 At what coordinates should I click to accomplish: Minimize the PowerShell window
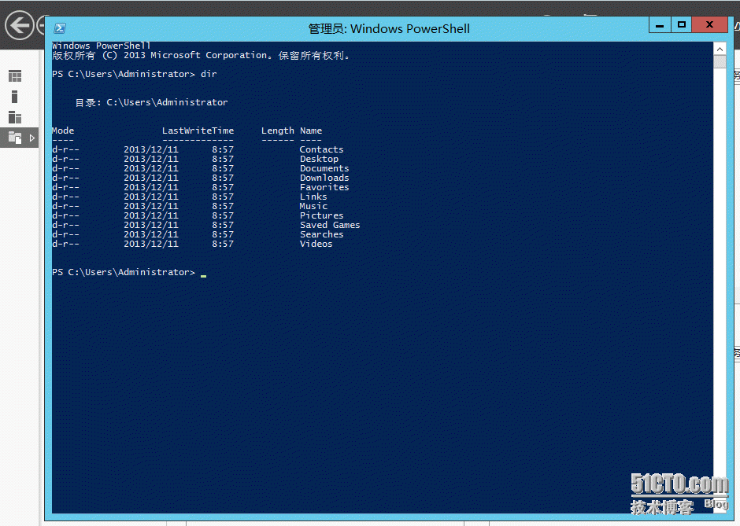pos(660,25)
